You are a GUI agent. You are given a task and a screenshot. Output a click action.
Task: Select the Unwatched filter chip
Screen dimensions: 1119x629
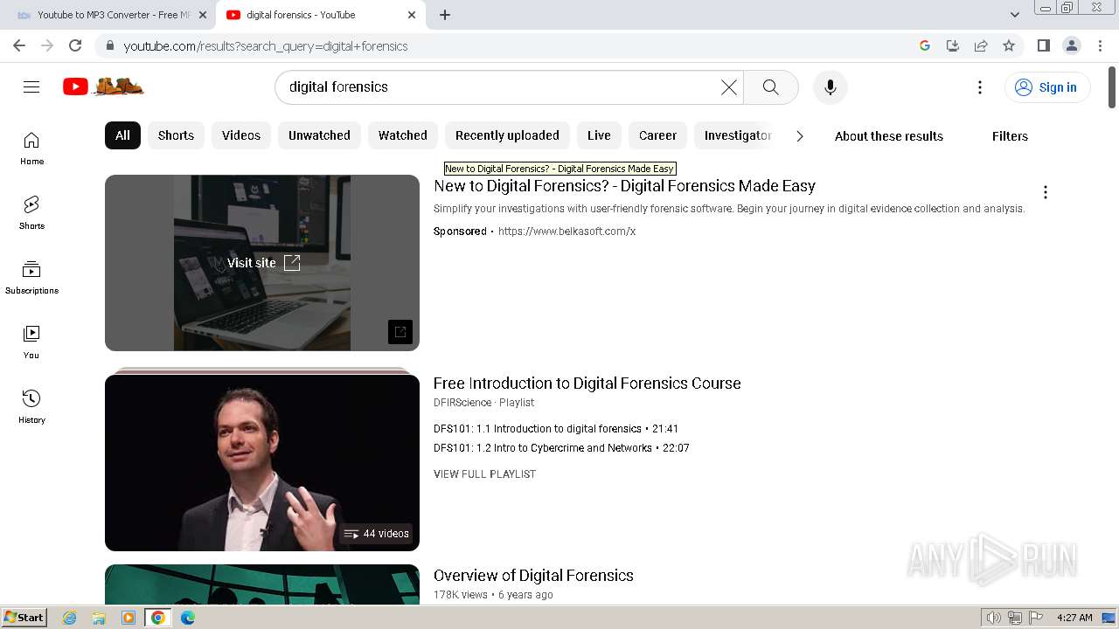coord(319,135)
